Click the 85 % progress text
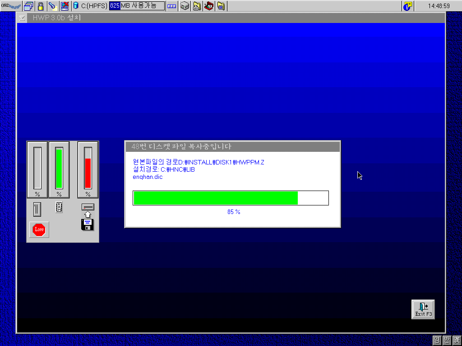Image resolution: width=462 pixels, height=346 pixels. coord(234,212)
